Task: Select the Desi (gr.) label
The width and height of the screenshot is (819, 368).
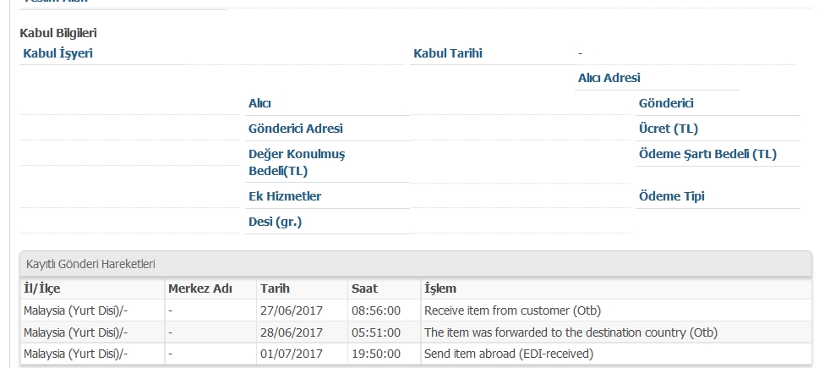Action: pyautogui.click(x=276, y=222)
